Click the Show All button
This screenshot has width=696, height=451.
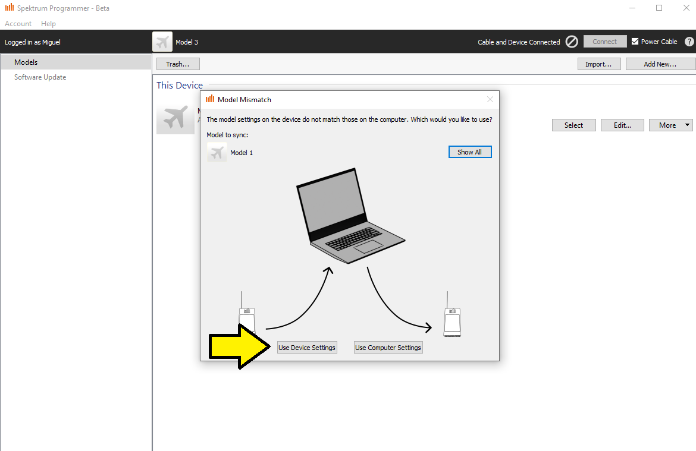(x=469, y=152)
